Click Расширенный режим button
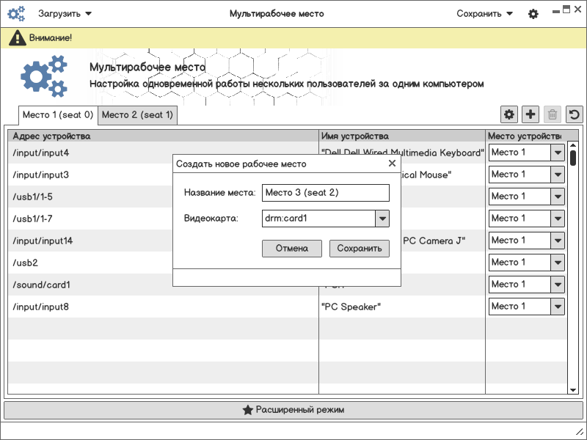This screenshot has width=587, height=440. click(293, 410)
